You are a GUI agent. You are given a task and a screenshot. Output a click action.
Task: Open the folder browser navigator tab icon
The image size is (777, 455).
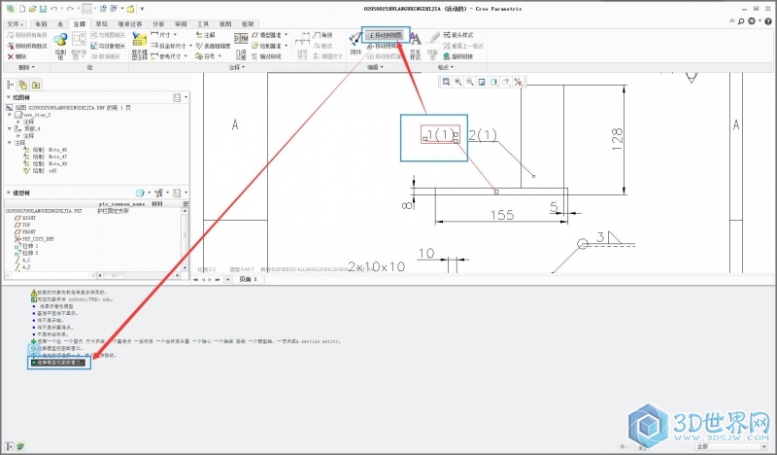tap(36, 85)
